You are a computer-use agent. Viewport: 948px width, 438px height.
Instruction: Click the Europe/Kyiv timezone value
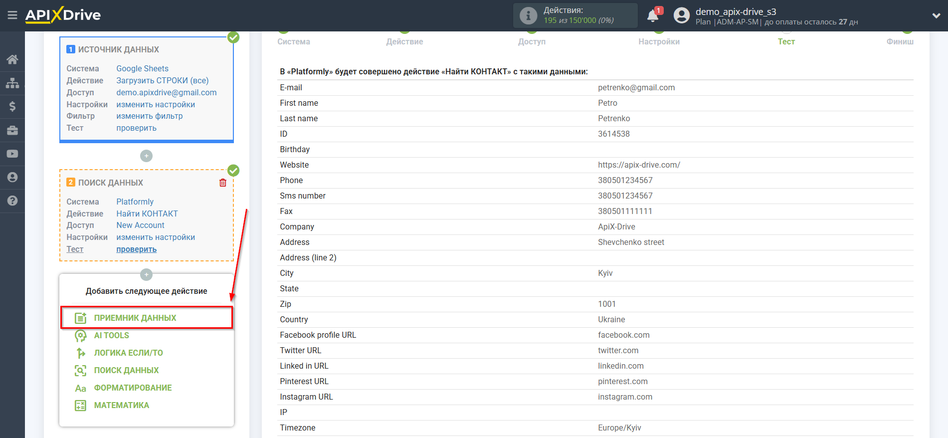[x=619, y=428]
